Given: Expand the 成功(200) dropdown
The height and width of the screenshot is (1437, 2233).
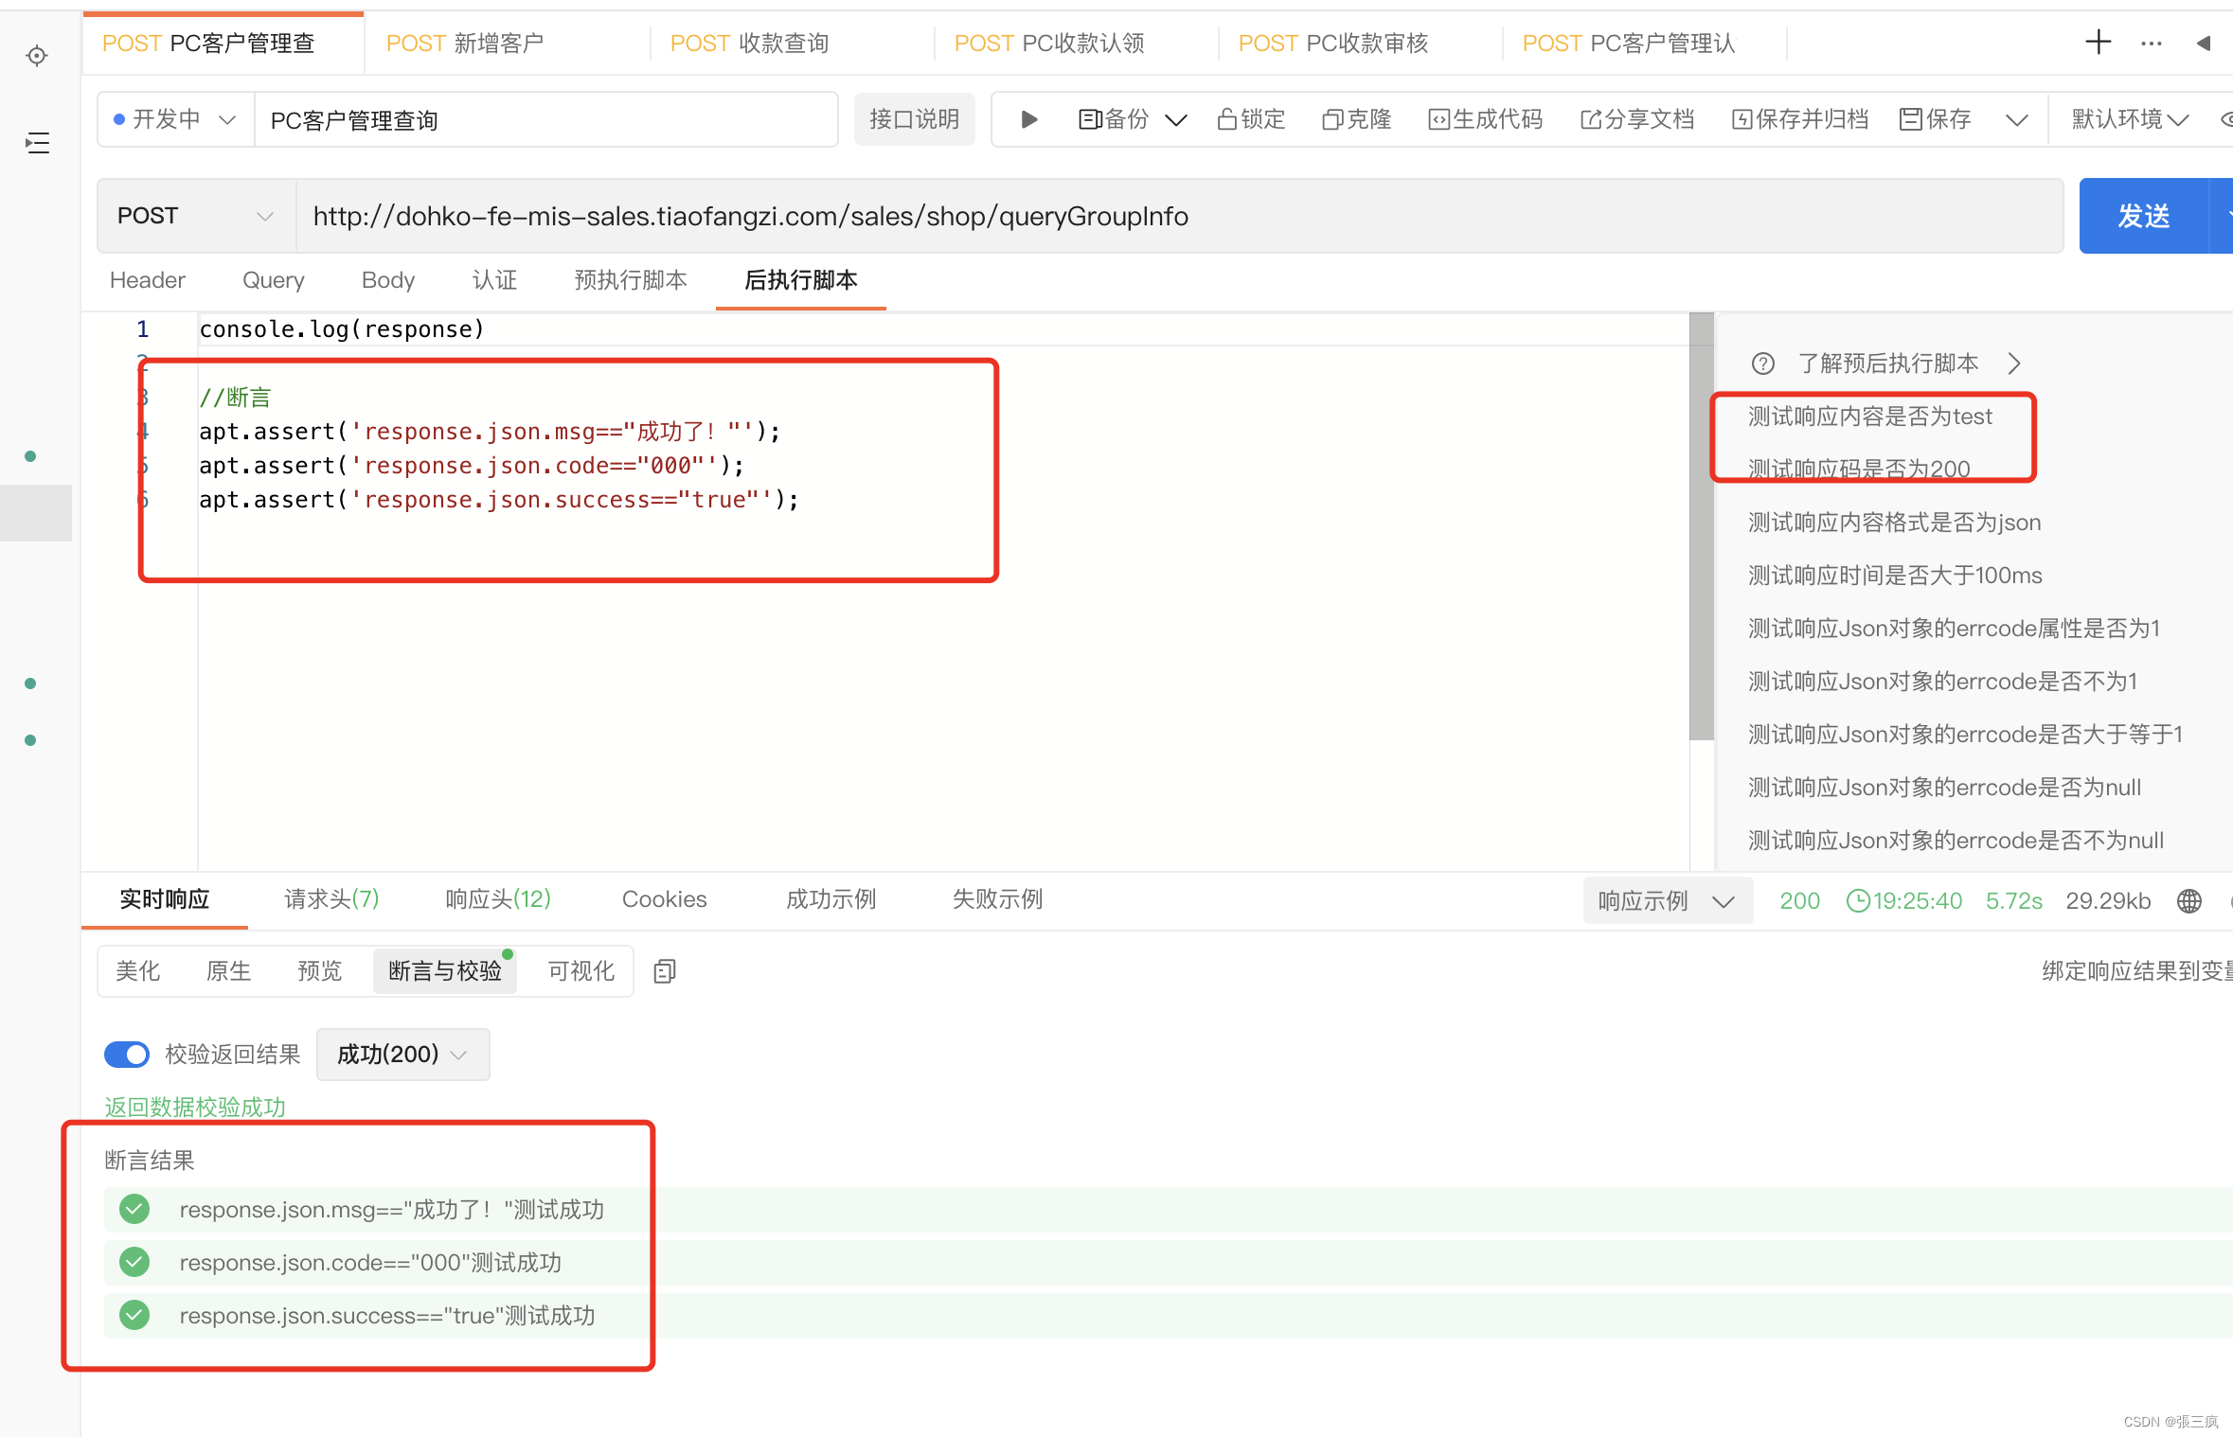Looking at the screenshot, I should [x=402, y=1054].
